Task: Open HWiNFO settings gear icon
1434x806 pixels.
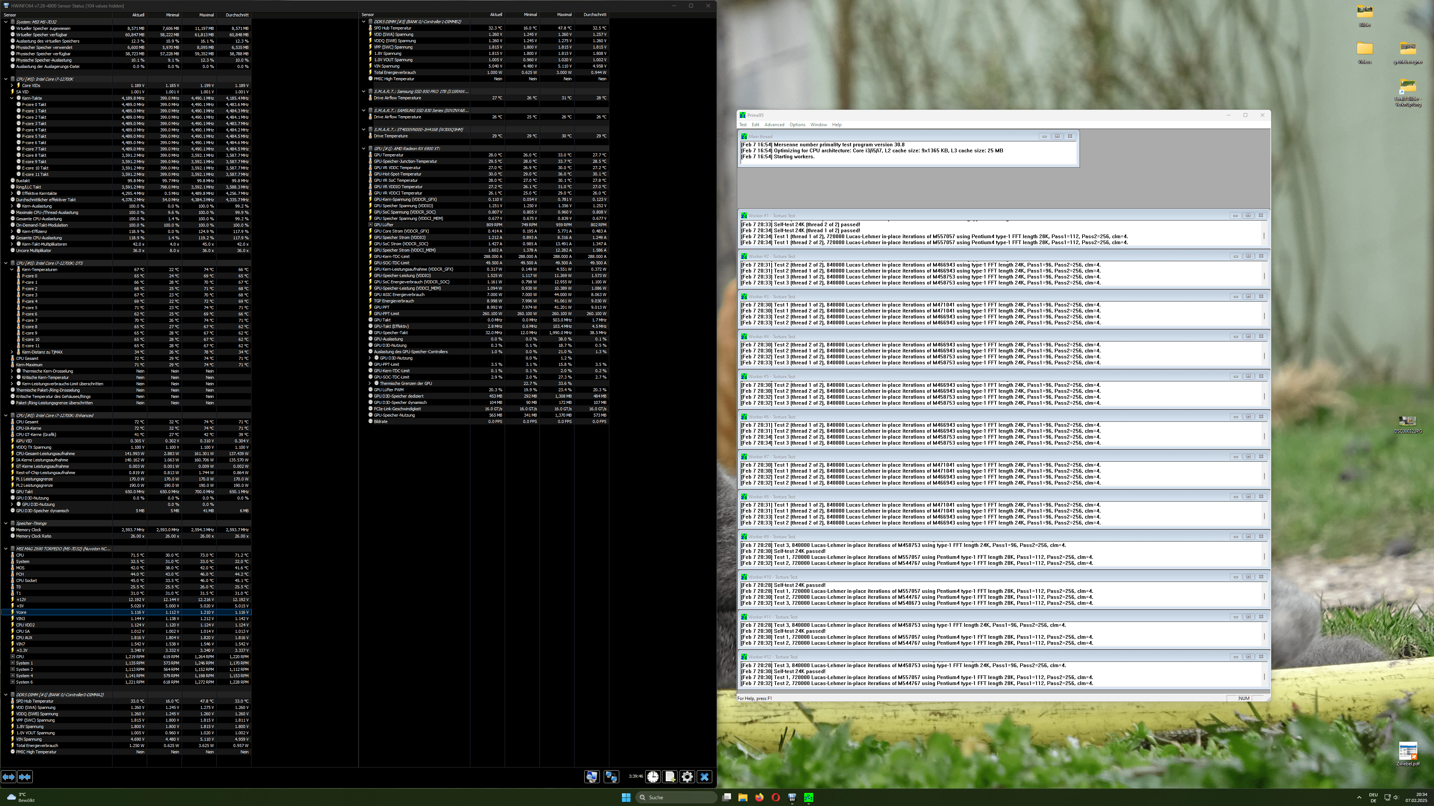Action: pyautogui.click(x=687, y=777)
